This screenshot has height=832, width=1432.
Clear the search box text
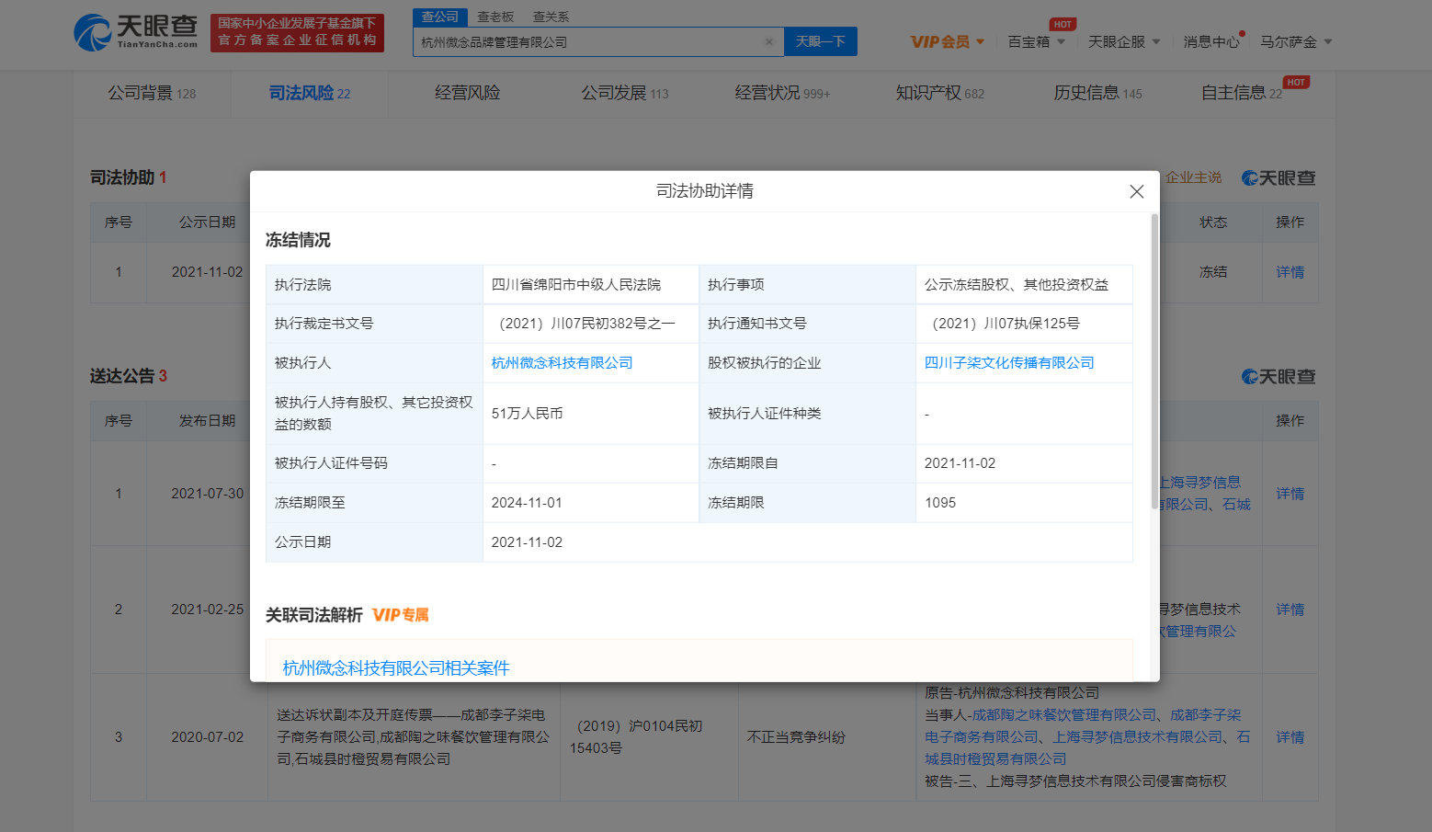click(769, 41)
